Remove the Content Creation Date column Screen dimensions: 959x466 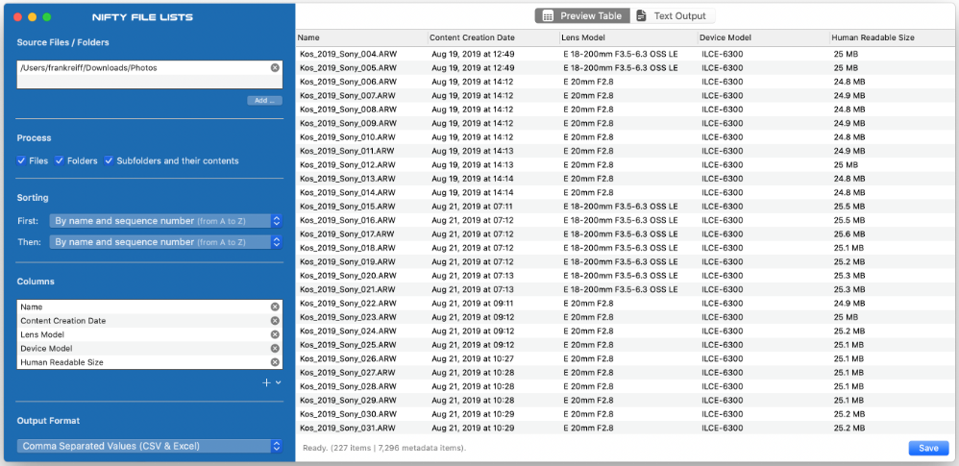(x=275, y=321)
